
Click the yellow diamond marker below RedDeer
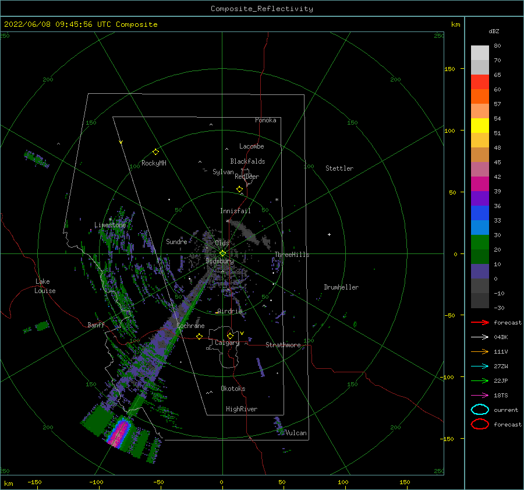point(239,189)
